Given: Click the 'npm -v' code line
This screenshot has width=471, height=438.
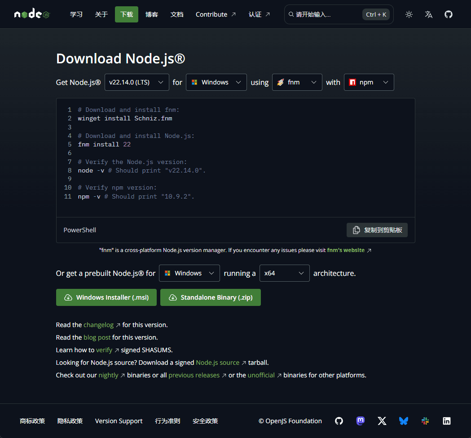Looking at the screenshot, I should [136, 196].
